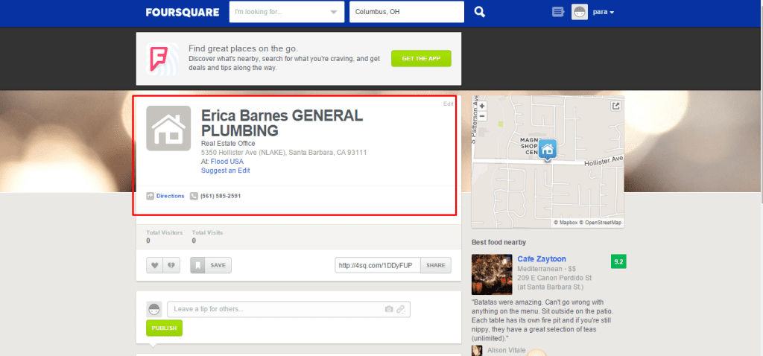Click the link attachment icon in tip box

coord(400,309)
